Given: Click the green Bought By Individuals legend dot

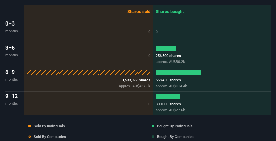Looking at the screenshot, I should (153, 126).
